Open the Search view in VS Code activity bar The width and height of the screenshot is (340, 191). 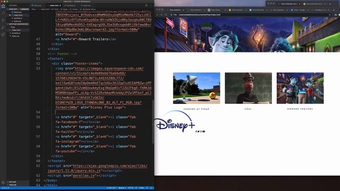pyautogui.click(x=3, y=13)
